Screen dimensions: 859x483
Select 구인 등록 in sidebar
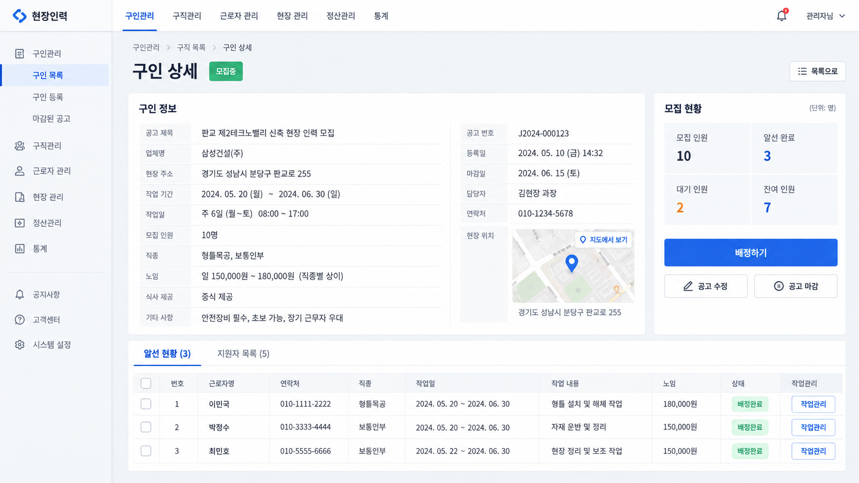(x=48, y=97)
